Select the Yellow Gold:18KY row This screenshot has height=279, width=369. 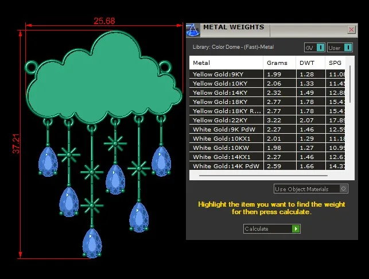coord(267,102)
